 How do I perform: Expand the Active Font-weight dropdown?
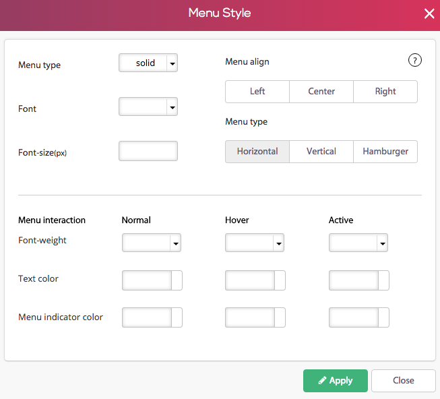(x=358, y=243)
